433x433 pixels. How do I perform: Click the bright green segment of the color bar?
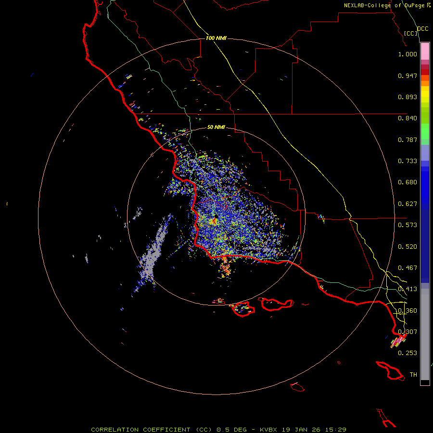(425, 131)
